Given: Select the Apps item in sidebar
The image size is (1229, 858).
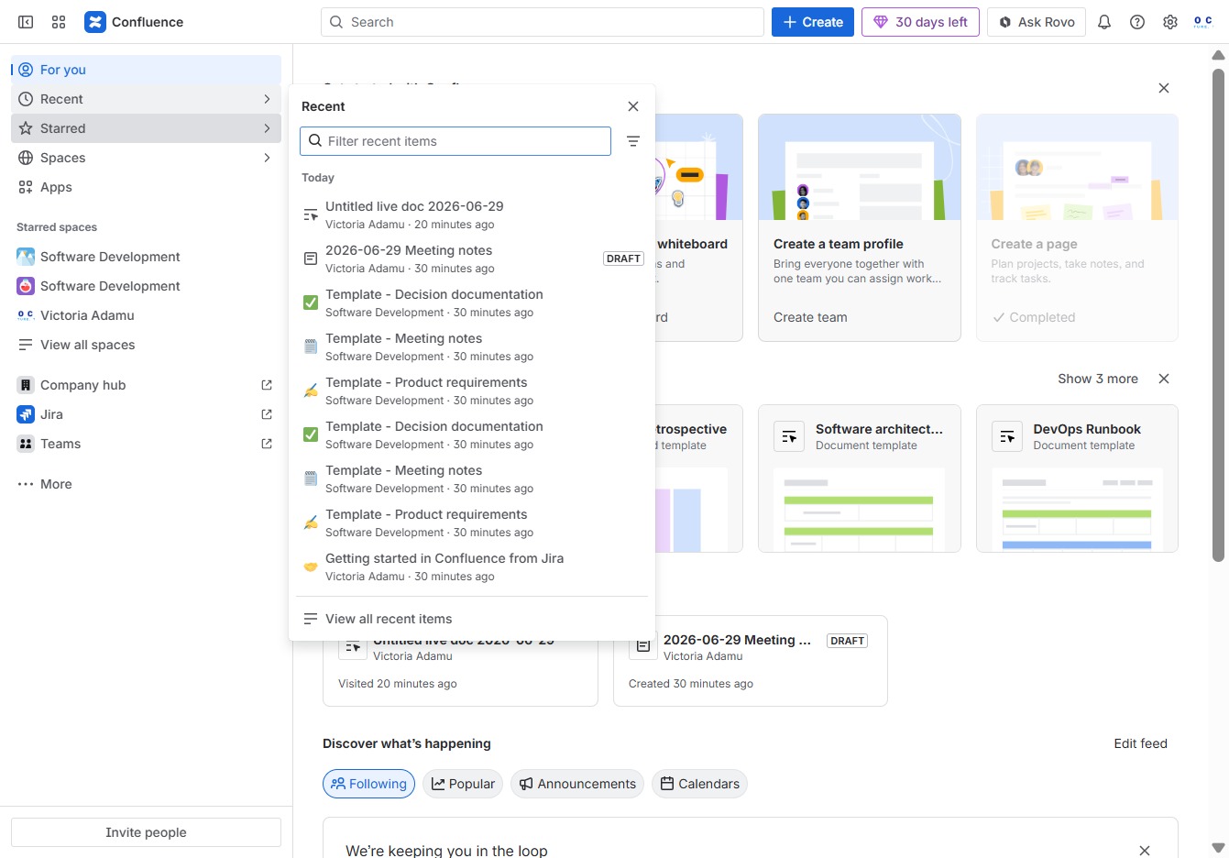Looking at the screenshot, I should 147,187.
